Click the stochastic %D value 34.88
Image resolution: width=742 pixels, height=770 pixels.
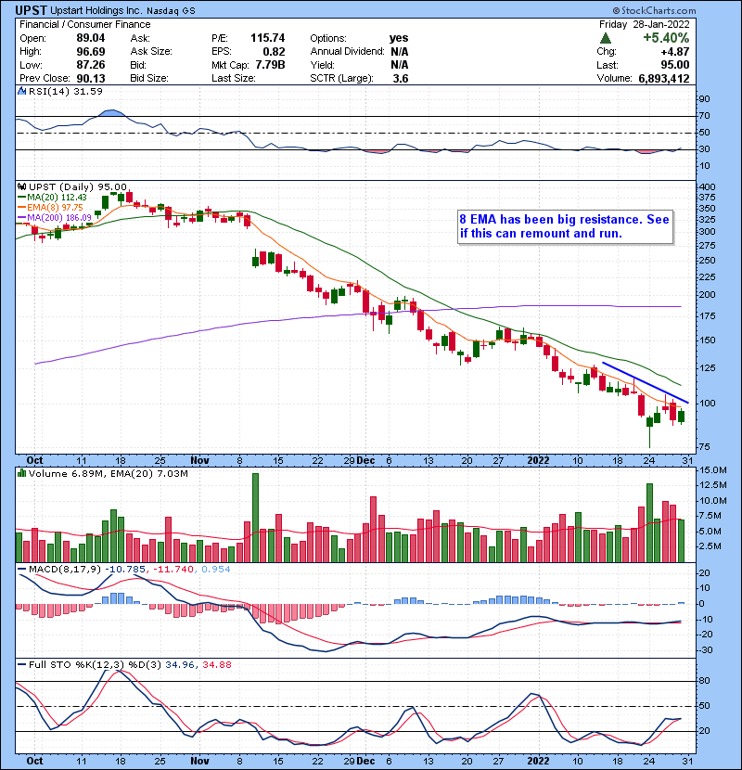click(x=216, y=665)
